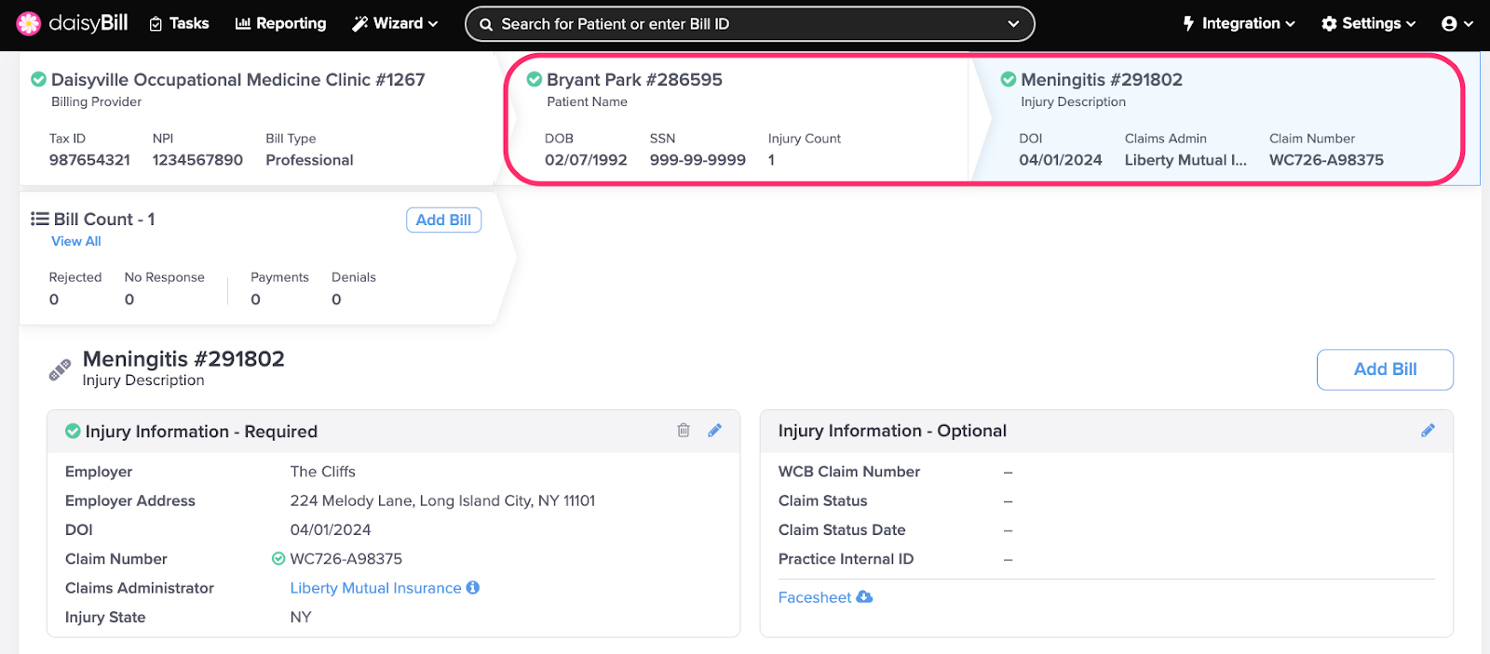Image resolution: width=1490 pixels, height=654 pixels.
Task: Click the daisyBill flower logo icon
Action: [29, 23]
